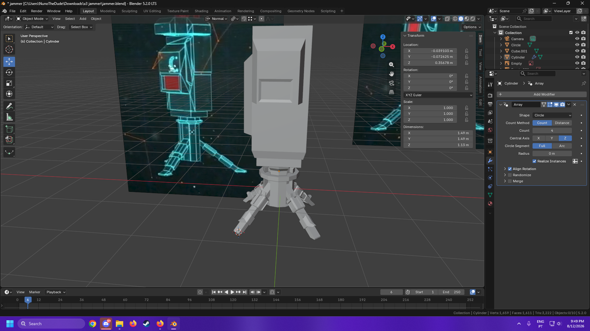Image resolution: width=590 pixels, height=331 pixels.
Task: Open the XYZ Euler rotation mode dropdown
Action: coord(438,95)
